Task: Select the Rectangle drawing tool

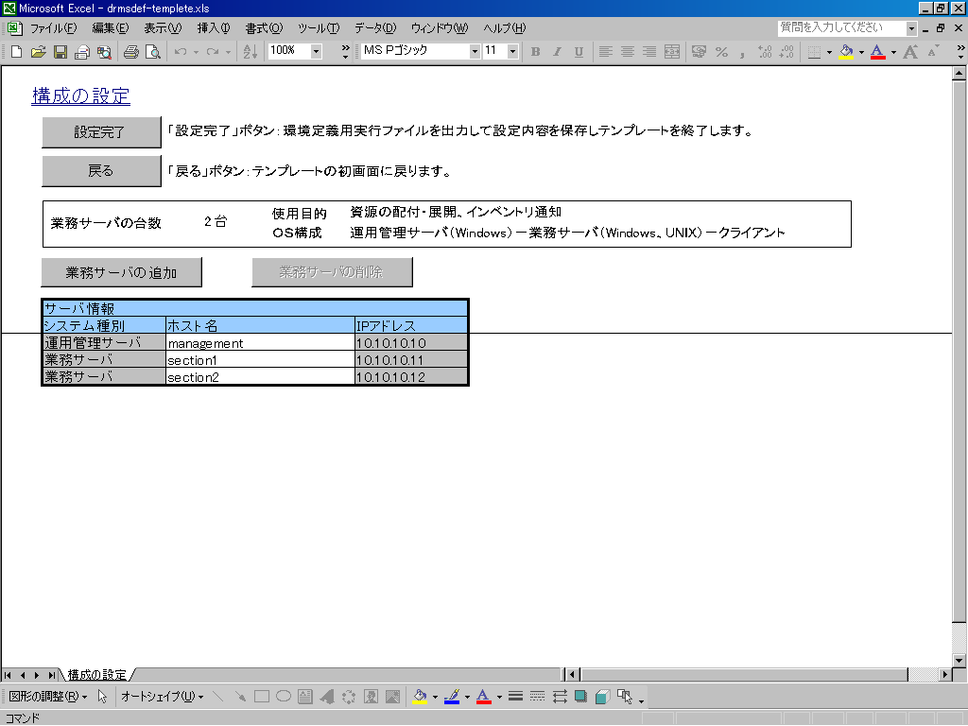Action: pos(262,697)
